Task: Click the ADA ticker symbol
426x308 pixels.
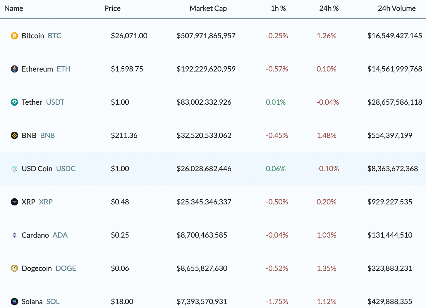Action: (x=60, y=235)
